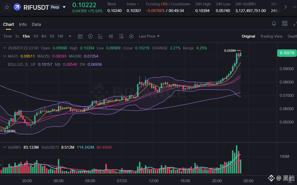Open the Index price link

(133, 4)
